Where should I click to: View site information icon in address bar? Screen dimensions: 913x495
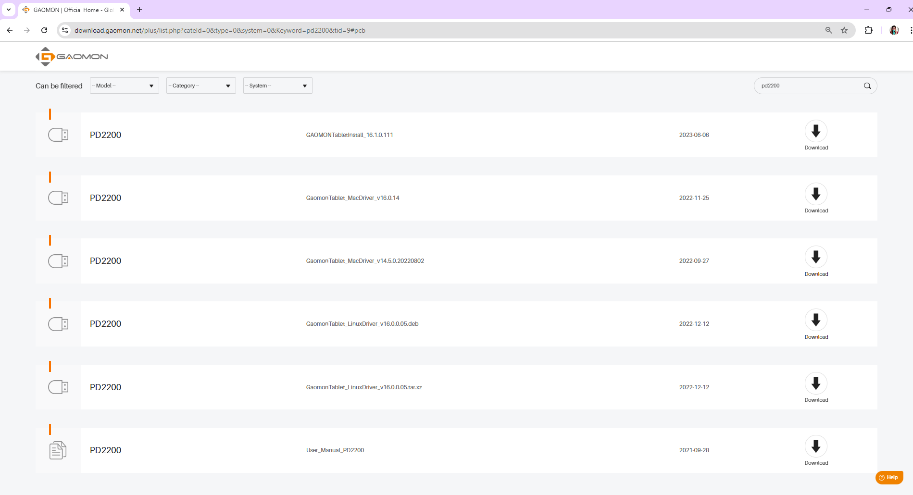click(x=65, y=30)
